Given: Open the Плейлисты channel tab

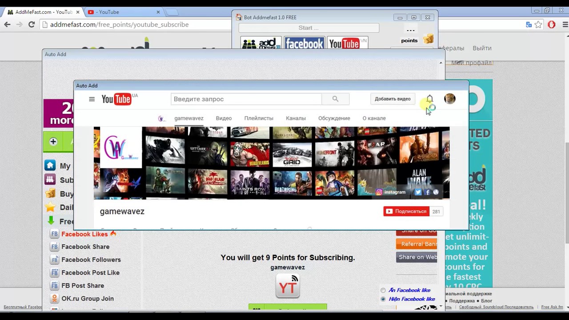Looking at the screenshot, I should (x=258, y=118).
